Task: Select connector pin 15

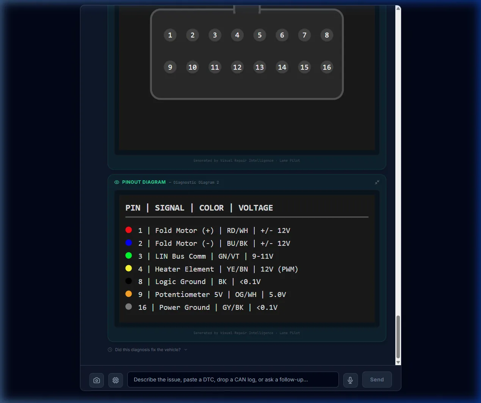Action: (x=304, y=67)
